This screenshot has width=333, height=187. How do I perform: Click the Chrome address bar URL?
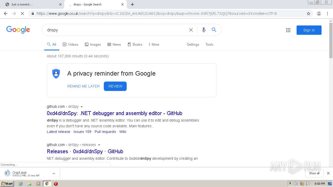click(157, 14)
